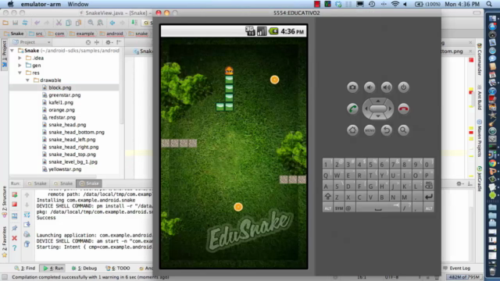Click the emulator power button

point(403,87)
